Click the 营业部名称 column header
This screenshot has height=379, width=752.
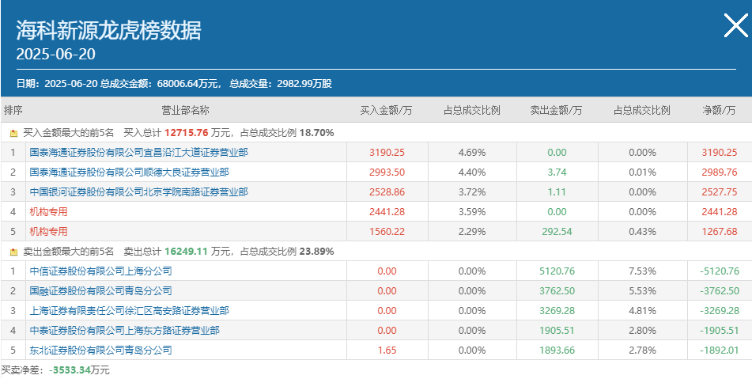tap(186, 110)
